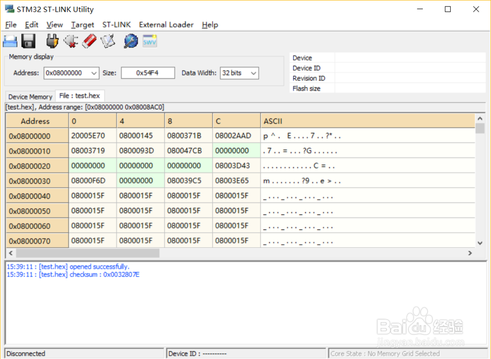Click the horizontal scroll left arrow
The width and height of the screenshot is (491, 359).
pyautogui.click(x=11, y=253)
